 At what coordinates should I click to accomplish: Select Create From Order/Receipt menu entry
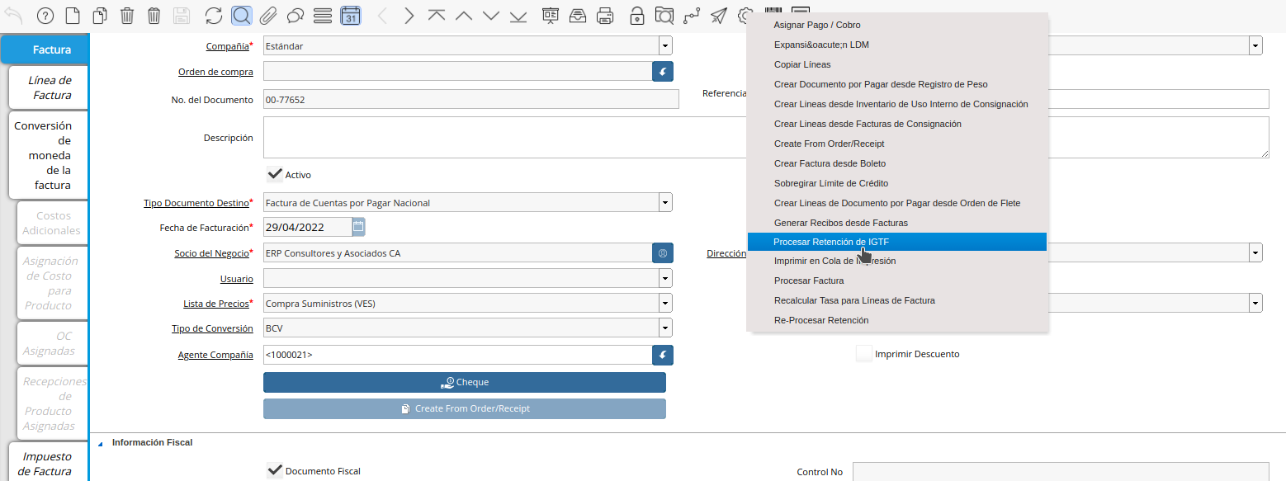point(897,144)
